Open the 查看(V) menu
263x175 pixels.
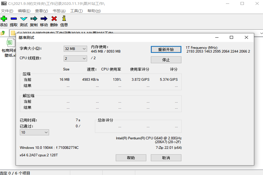click(41, 11)
